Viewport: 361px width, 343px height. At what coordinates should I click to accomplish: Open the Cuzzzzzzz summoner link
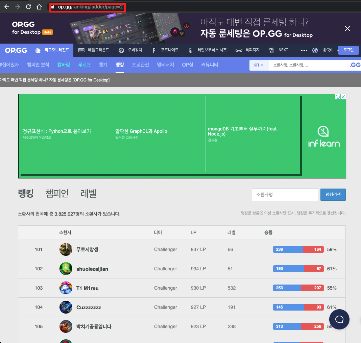click(89, 307)
